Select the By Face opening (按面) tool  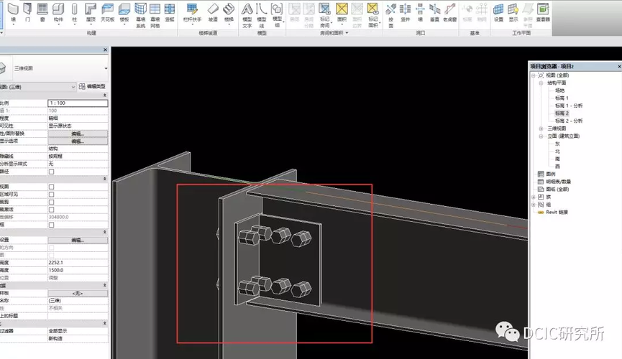(x=390, y=15)
